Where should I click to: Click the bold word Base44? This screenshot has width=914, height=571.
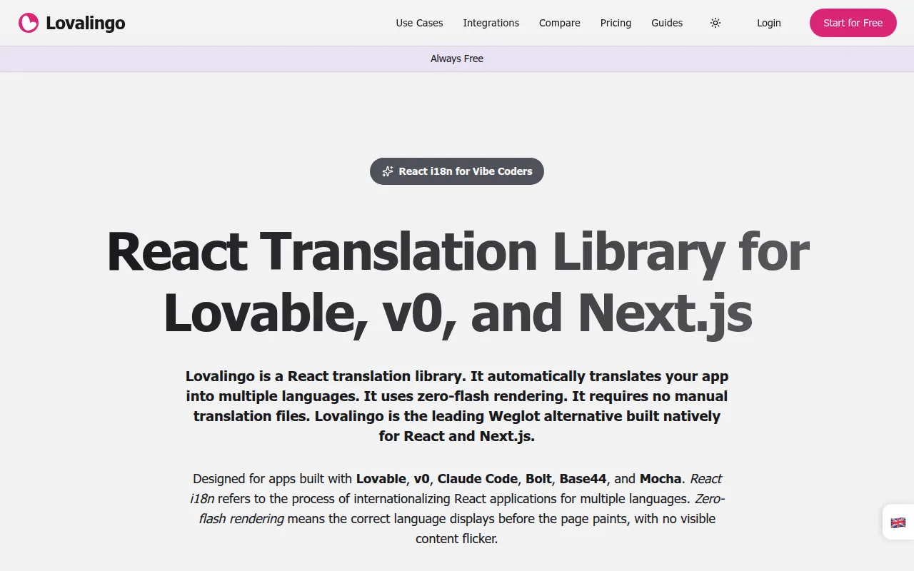(x=583, y=478)
